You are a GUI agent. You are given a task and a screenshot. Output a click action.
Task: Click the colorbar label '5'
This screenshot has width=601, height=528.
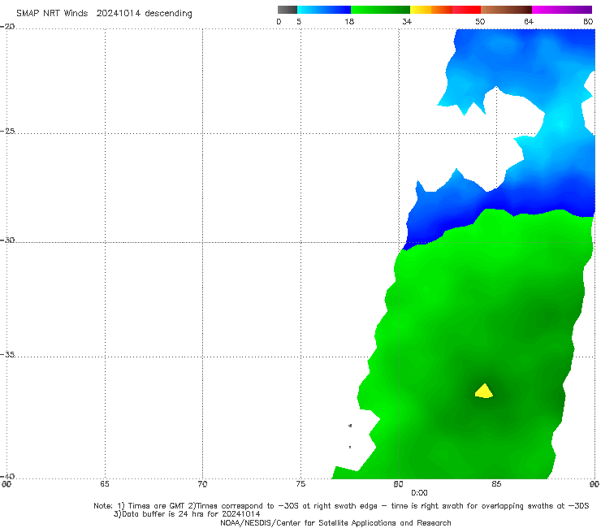pos(299,22)
